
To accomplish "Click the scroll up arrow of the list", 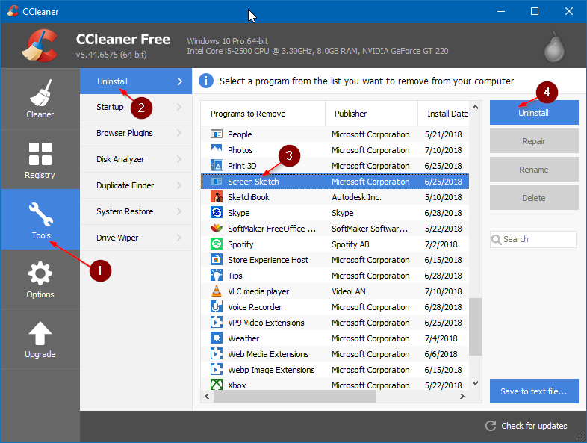I will click(x=476, y=107).
